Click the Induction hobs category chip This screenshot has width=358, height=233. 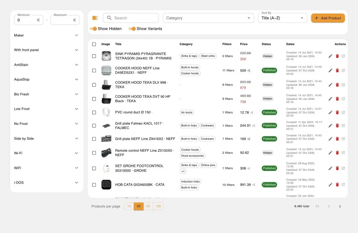pos(190,182)
